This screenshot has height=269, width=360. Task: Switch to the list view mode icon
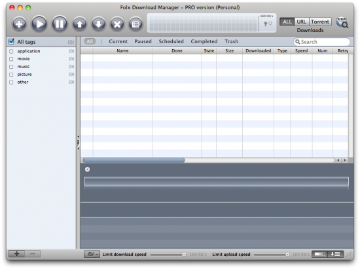pyautogui.click(x=335, y=254)
